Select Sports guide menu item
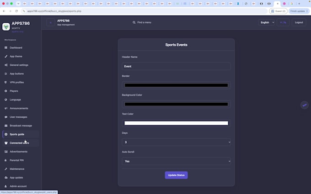 pos(21,134)
